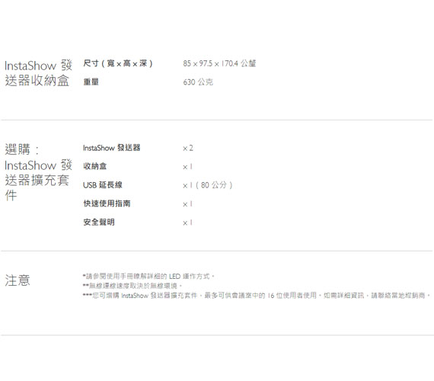Screen dimensions: 434x381
Task: Click the 85 x 97.5 x 170.4 公釐 value
Action: tap(219, 63)
